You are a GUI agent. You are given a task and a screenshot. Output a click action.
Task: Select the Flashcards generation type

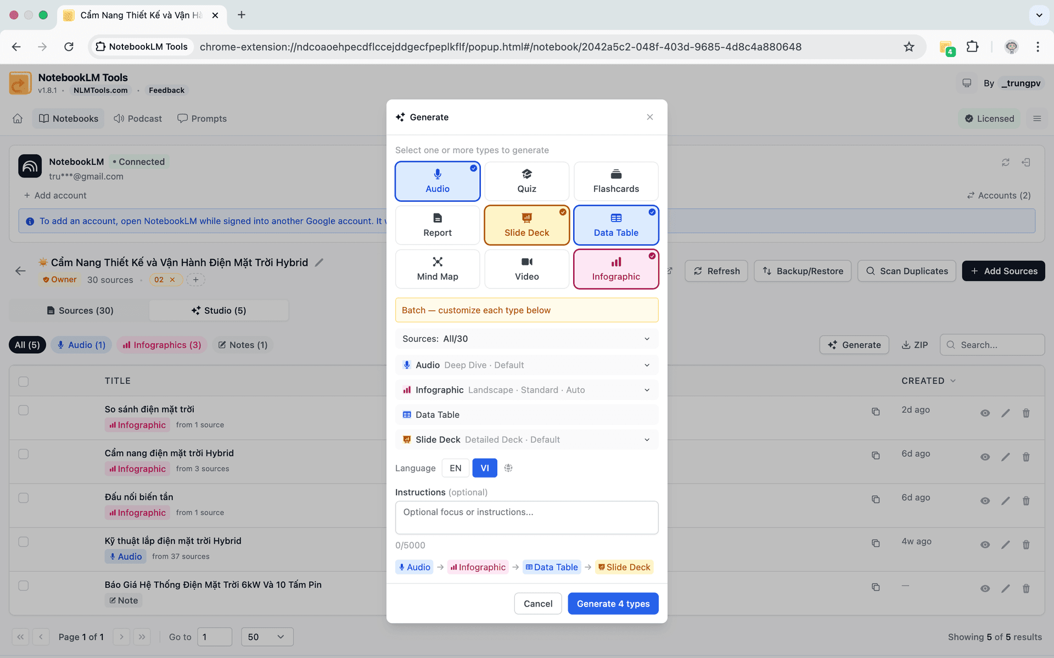[x=616, y=181]
